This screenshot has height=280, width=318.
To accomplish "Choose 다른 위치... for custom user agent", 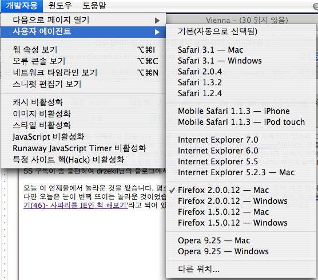I will (x=241, y=269).
